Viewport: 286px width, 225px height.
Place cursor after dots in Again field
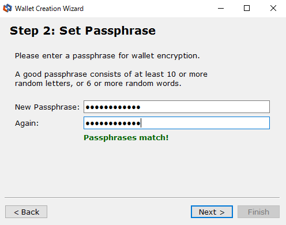tap(142, 123)
